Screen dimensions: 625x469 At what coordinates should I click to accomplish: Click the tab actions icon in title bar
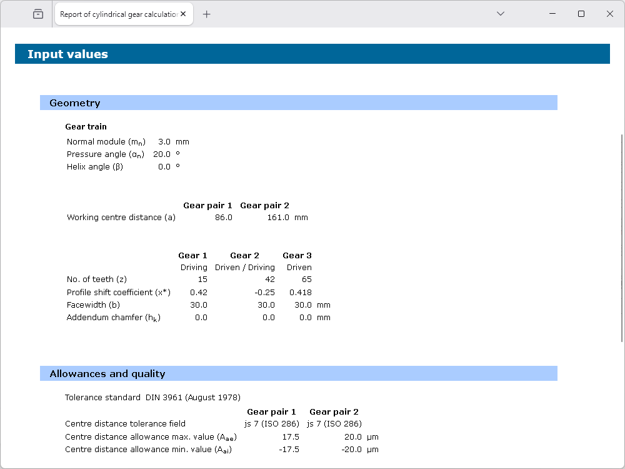click(38, 14)
